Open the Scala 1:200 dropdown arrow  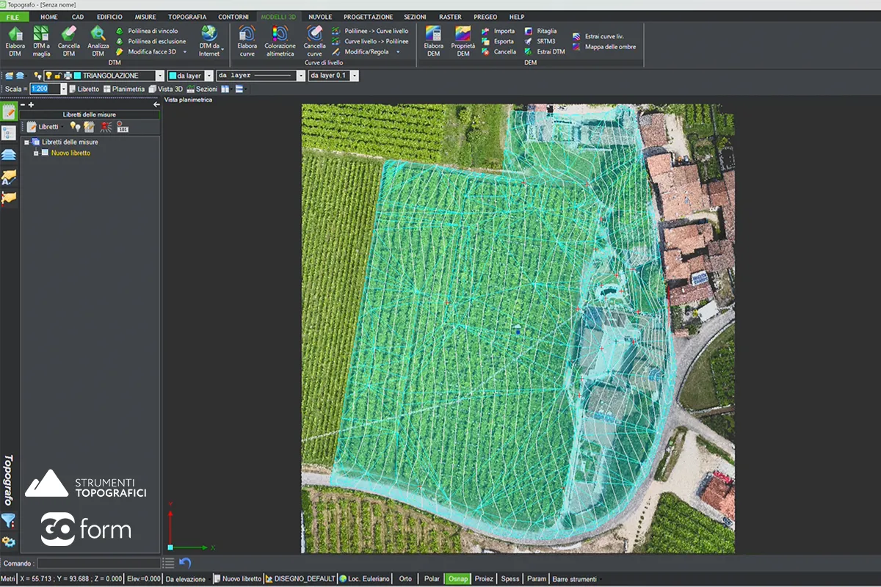63,89
